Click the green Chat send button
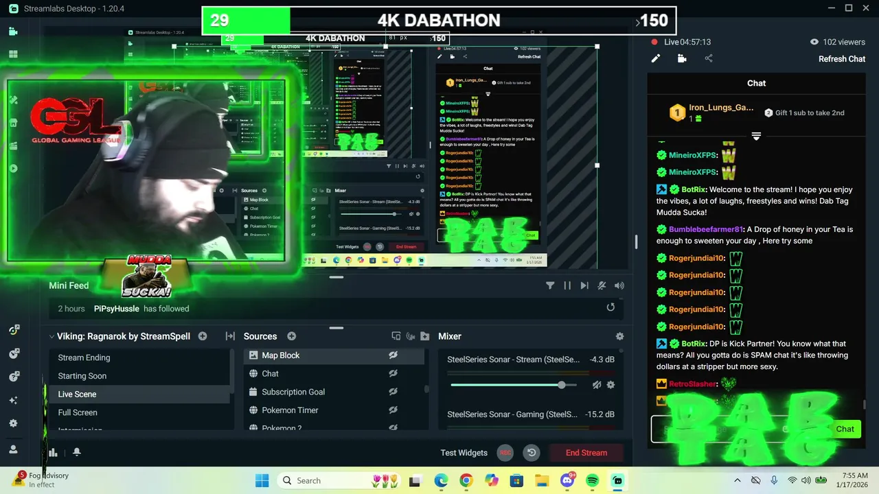This screenshot has height=494, width=879. tap(845, 429)
